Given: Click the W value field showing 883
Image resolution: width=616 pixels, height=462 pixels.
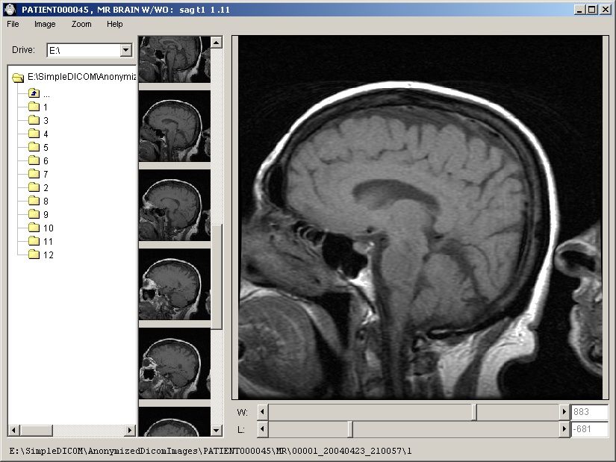Looking at the screenshot, I should point(589,412).
